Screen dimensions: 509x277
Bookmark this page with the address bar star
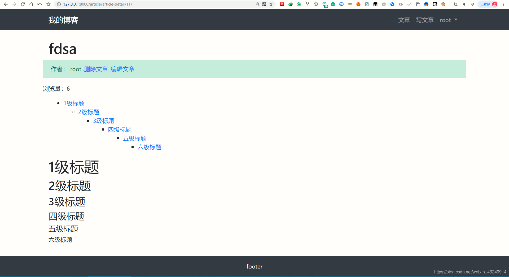[x=271, y=4]
